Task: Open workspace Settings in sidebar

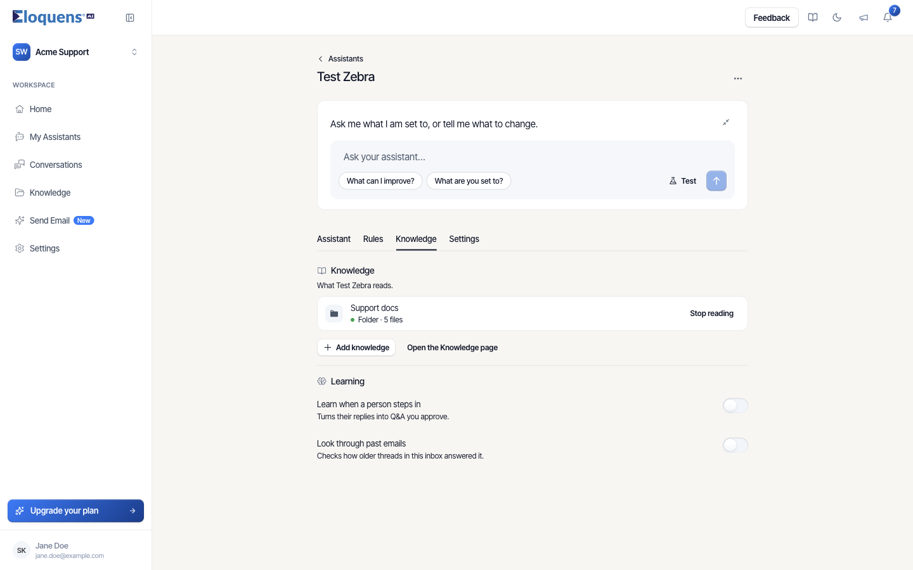Action: [x=76, y=248]
